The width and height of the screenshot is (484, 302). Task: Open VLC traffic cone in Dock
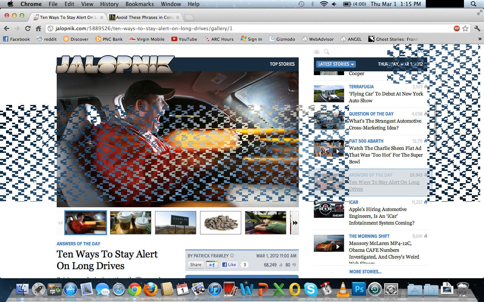coord(343,290)
